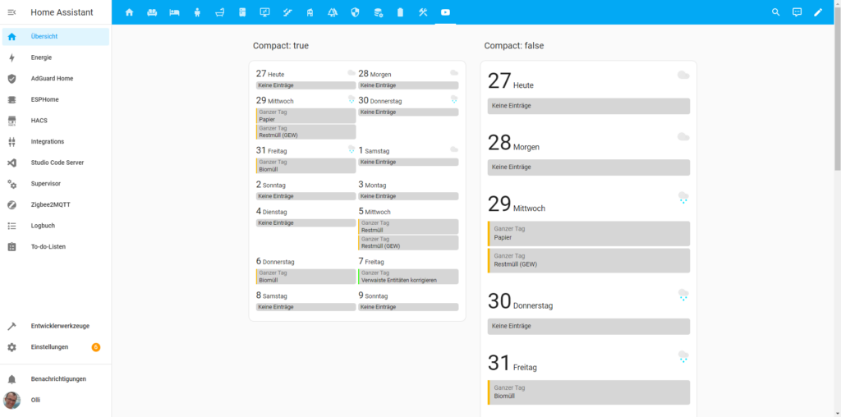Viewport: 841px width, 417px height.
Task: Click the Olli user profile avatar
Action: coord(11,400)
